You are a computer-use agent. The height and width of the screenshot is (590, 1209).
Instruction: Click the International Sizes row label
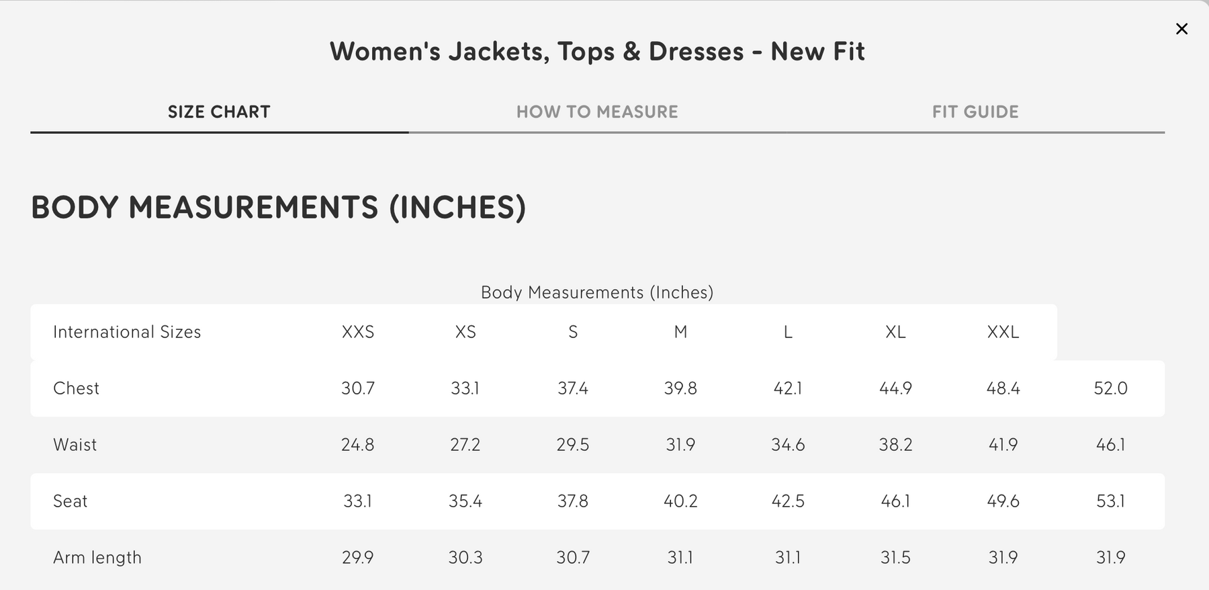(x=127, y=332)
